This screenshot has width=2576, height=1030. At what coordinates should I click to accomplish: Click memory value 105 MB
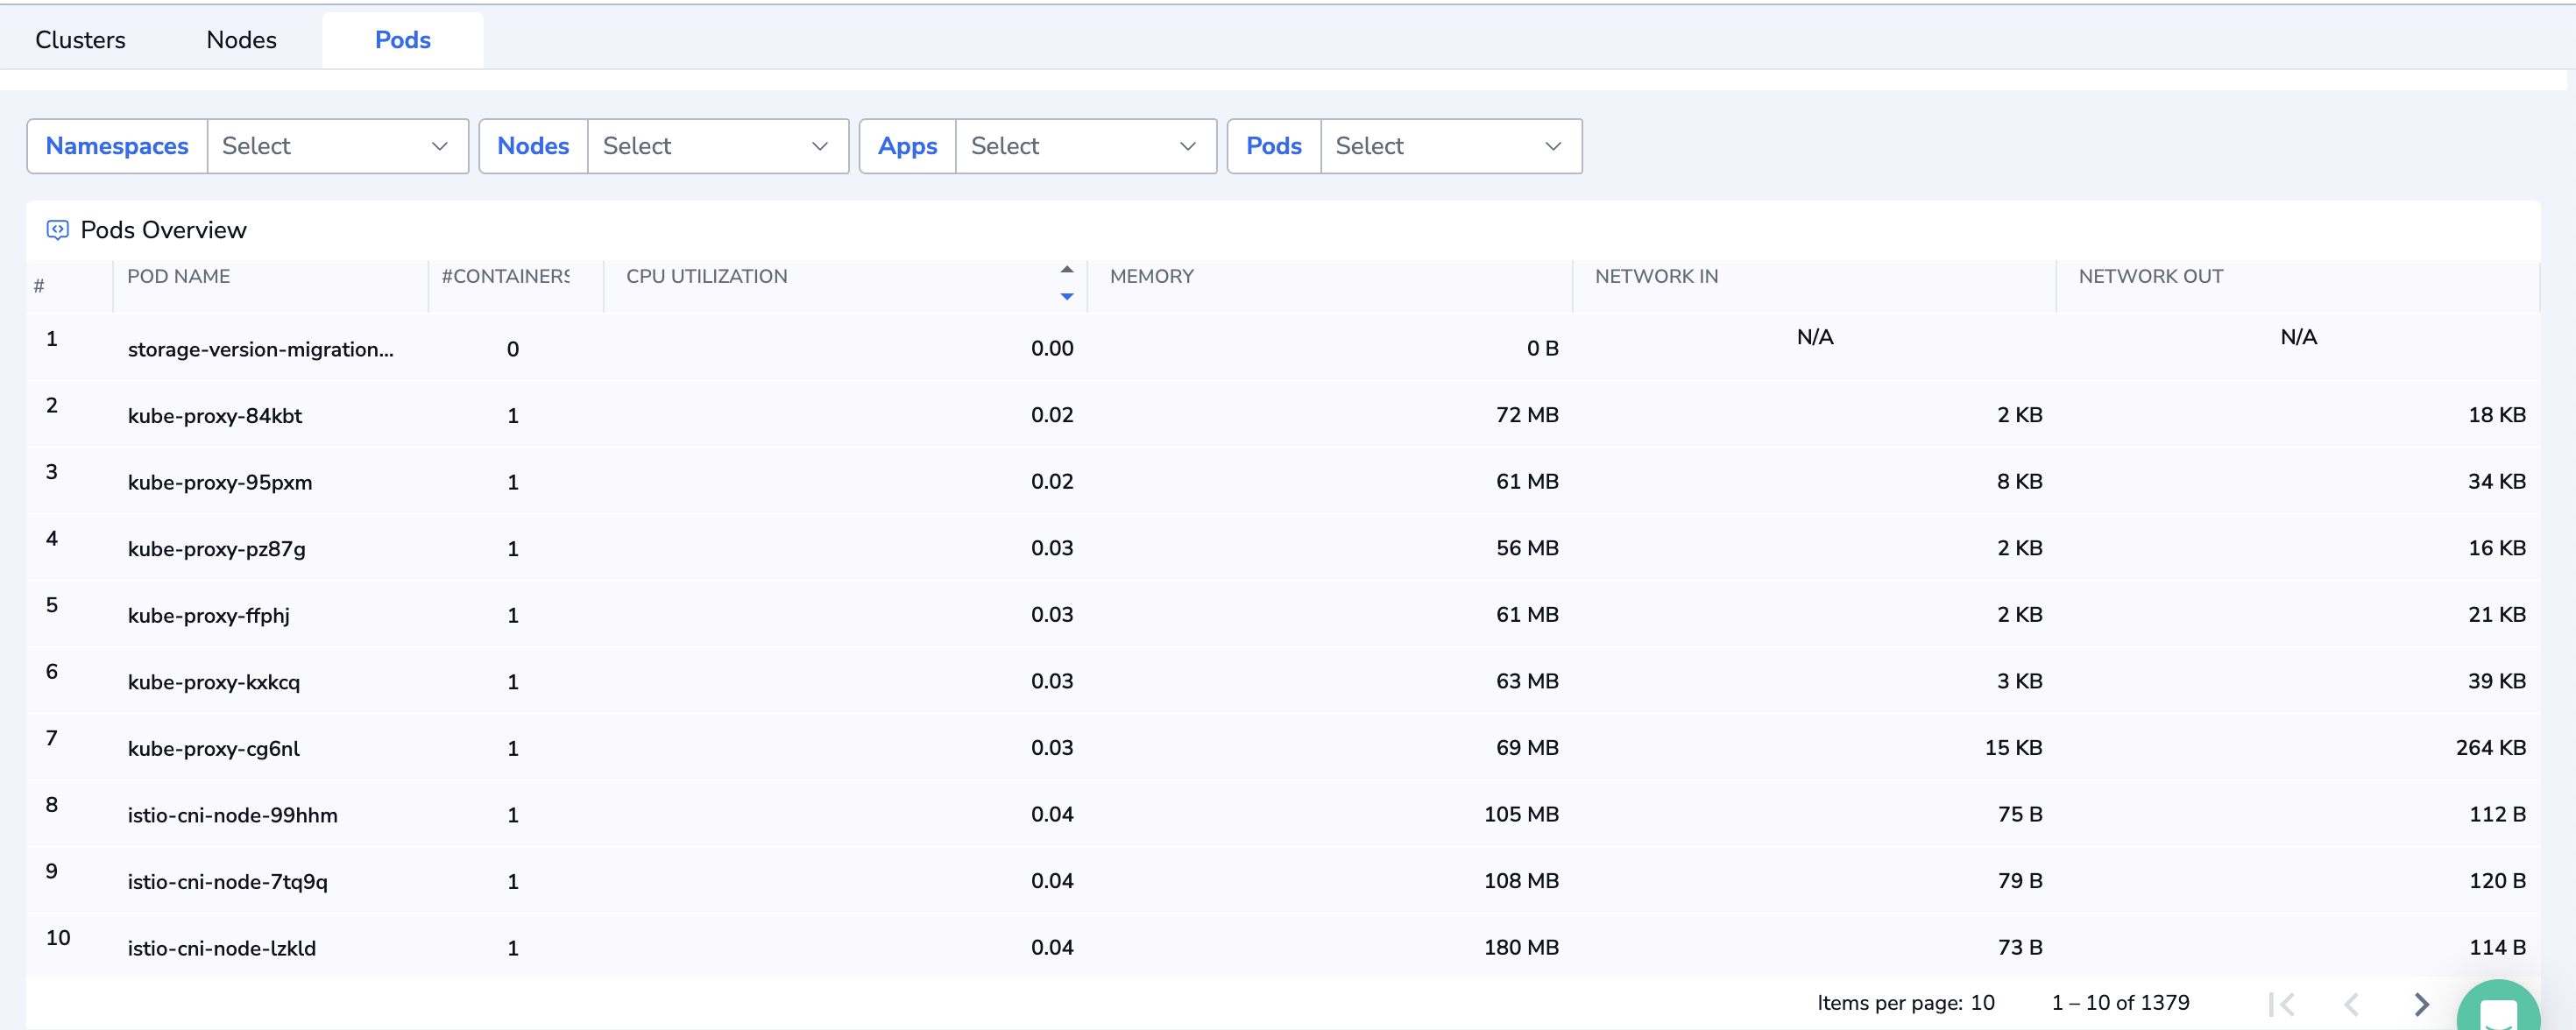pyautogui.click(x=1521, y=814)
